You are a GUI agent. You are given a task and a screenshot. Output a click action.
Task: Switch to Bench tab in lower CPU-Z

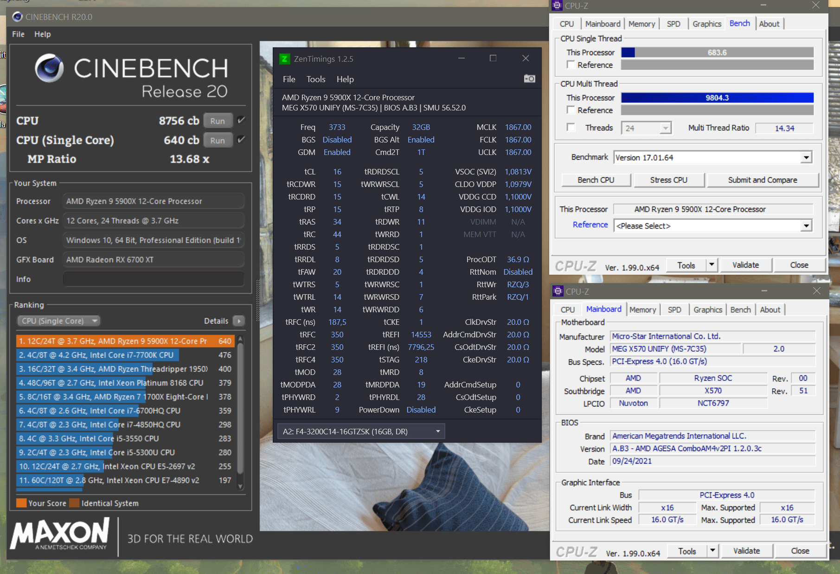click(740, 310)
